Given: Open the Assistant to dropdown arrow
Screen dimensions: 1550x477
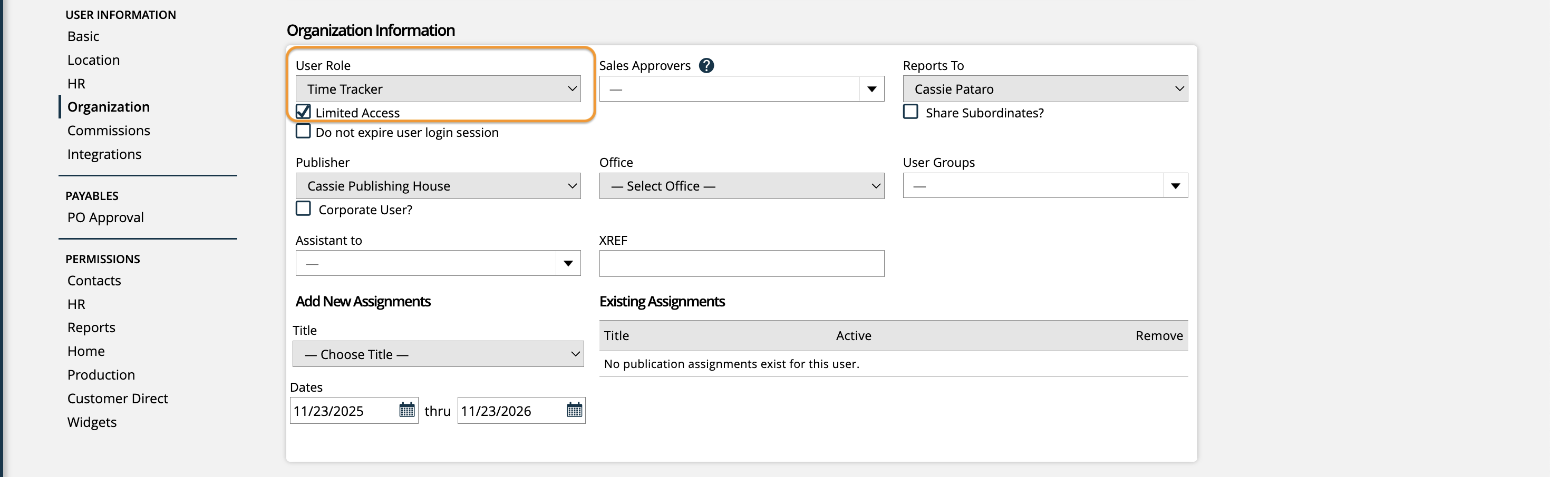Looking at the screenshot, I should click(567, 264).
